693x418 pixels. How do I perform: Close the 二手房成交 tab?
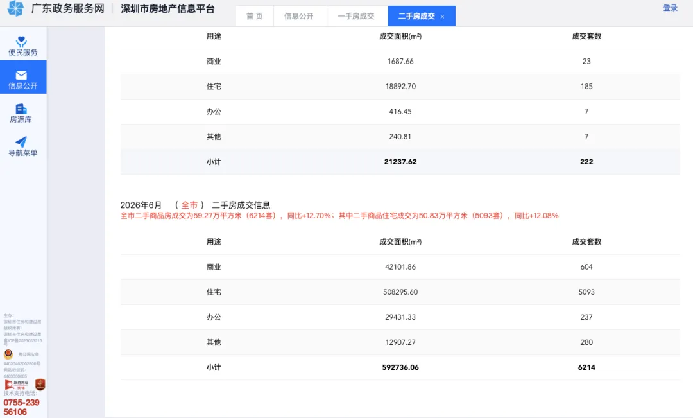click(x=442, y=17)
